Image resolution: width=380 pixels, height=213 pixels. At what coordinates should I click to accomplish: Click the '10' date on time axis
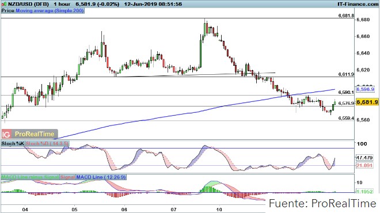pos(219,210)
